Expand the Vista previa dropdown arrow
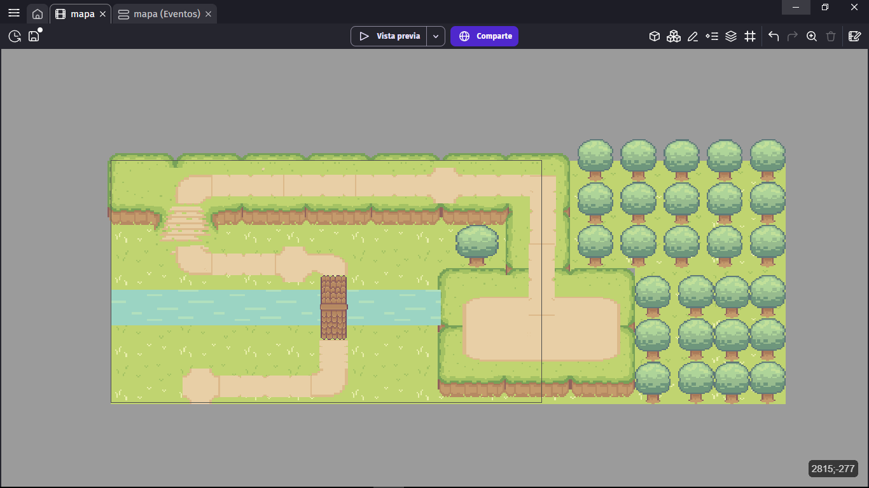 pyautogui.click(x=436, y=36)
